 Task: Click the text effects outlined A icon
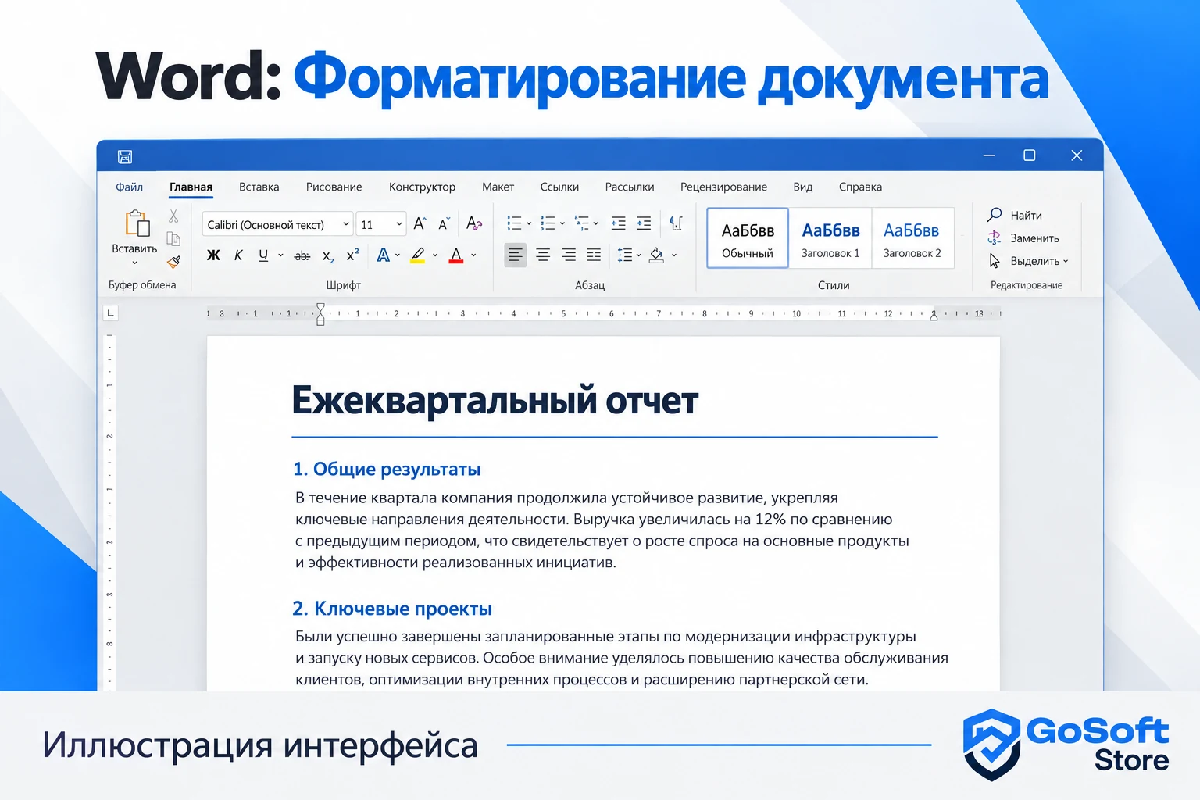[383, 255]
